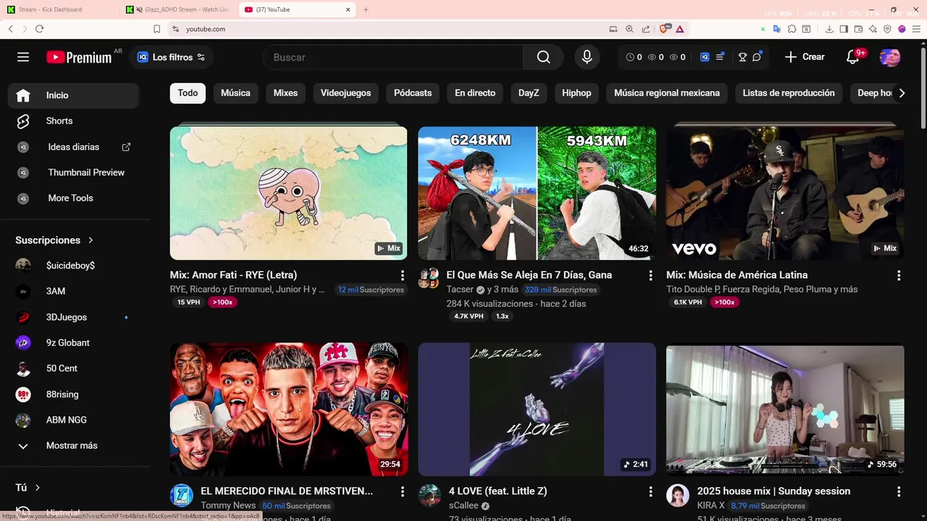Click the sCallee channel avatar
Viewport: 927px width, 521px height.
429,496
